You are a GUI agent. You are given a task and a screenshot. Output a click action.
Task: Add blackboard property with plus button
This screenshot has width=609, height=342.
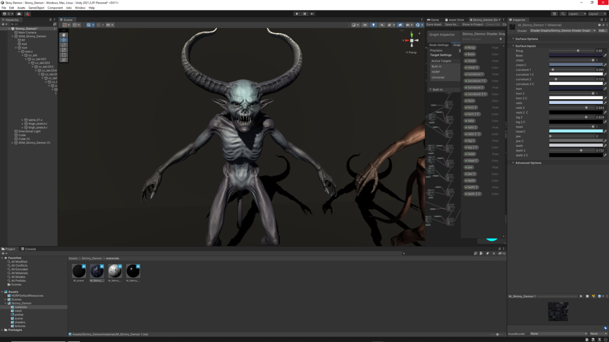tap(500, 39)
